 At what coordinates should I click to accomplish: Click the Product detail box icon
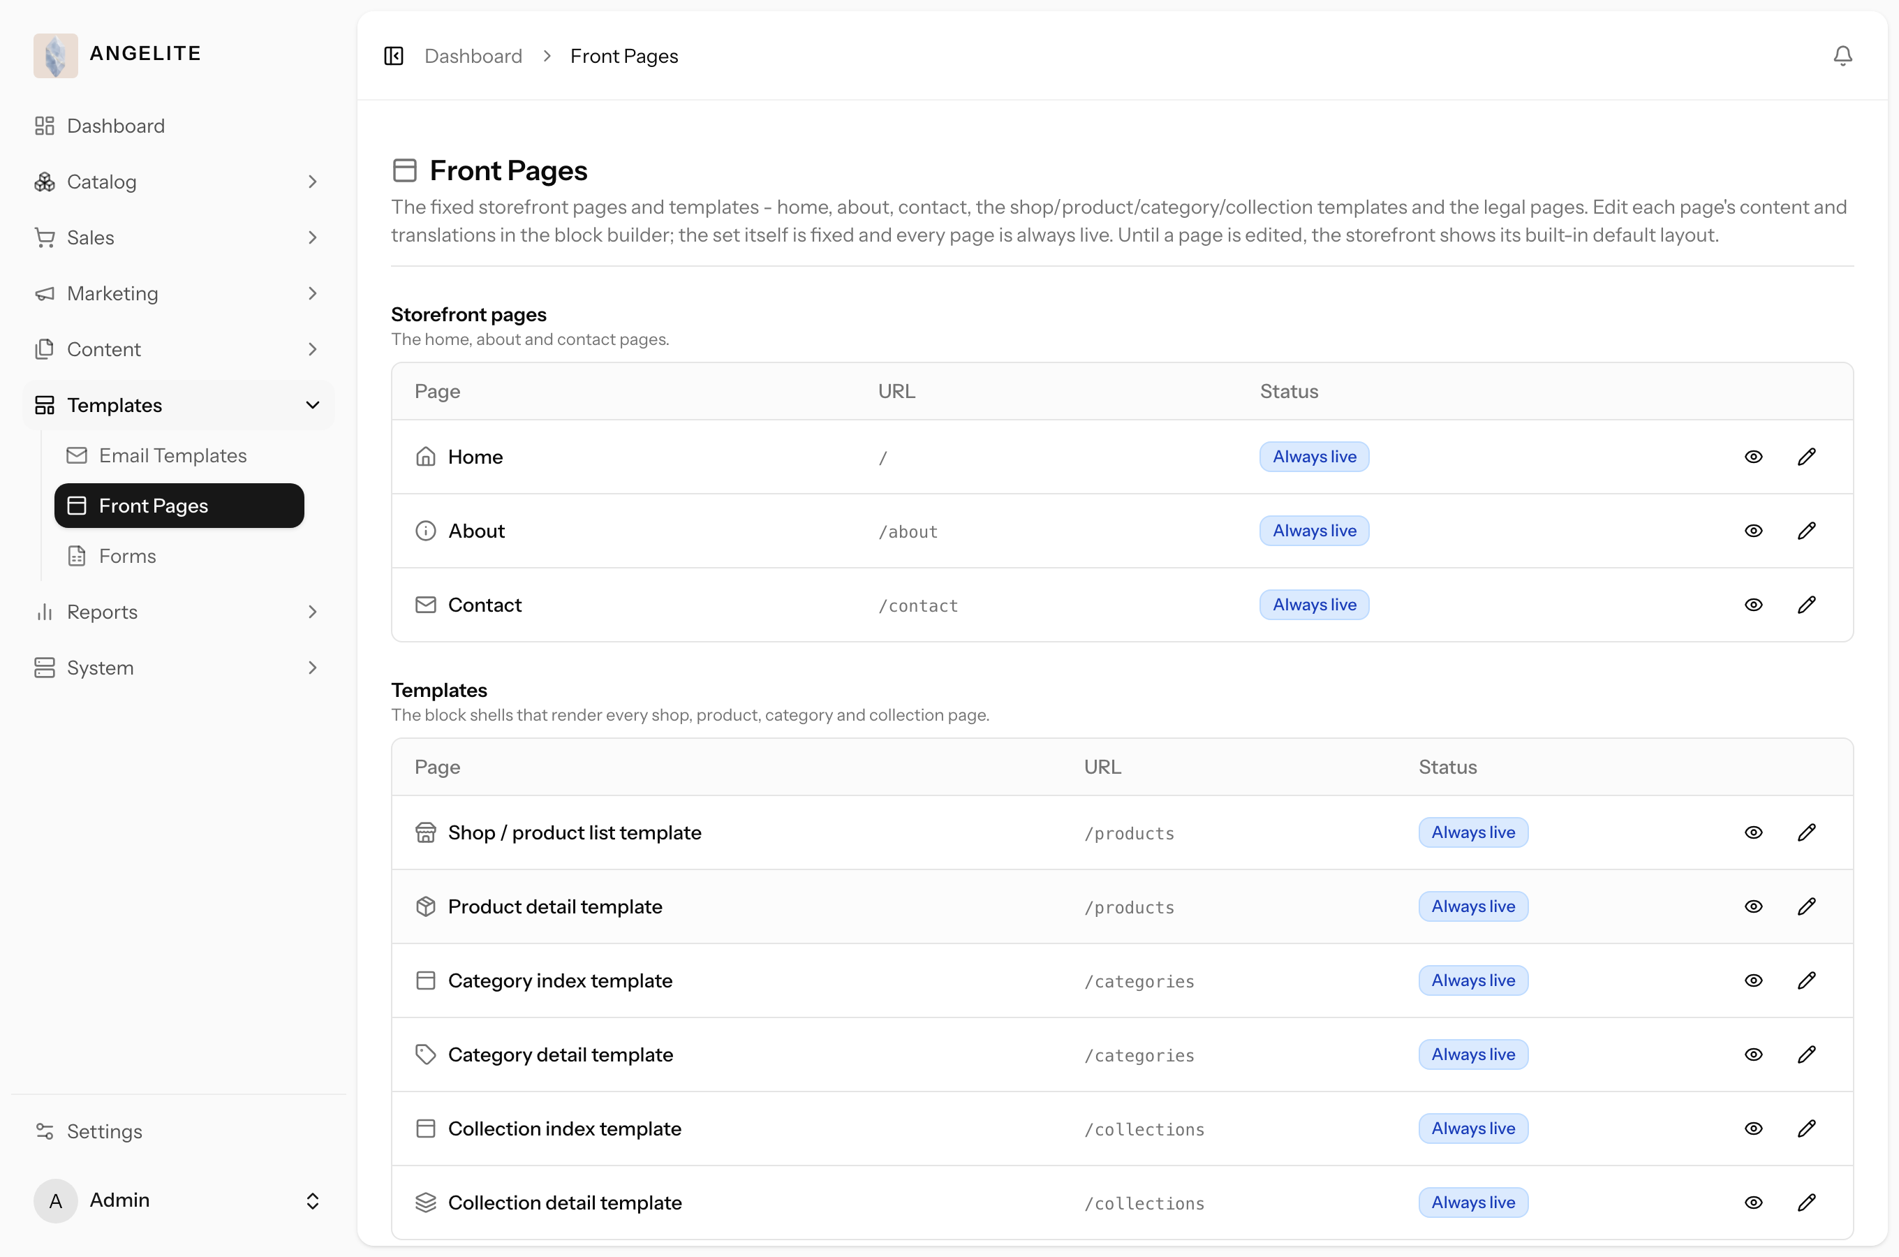425,906
